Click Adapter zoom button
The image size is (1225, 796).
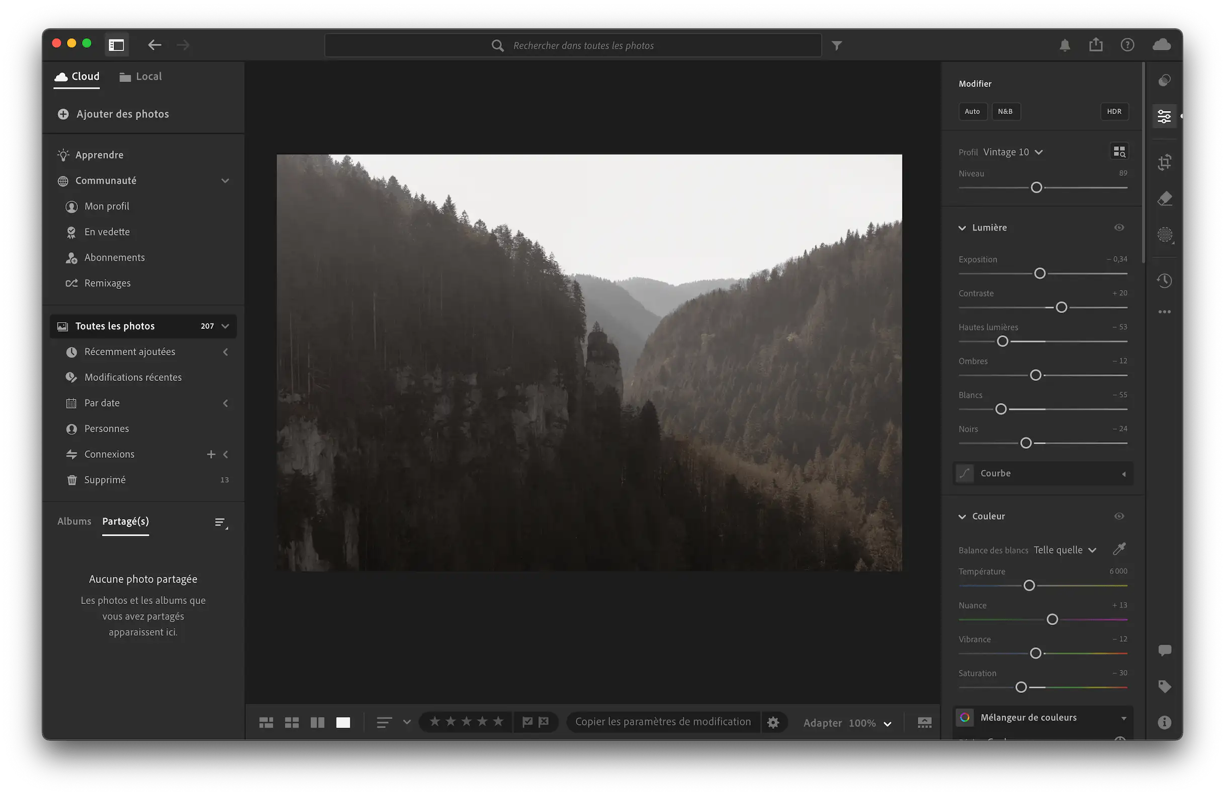[822, 723]
